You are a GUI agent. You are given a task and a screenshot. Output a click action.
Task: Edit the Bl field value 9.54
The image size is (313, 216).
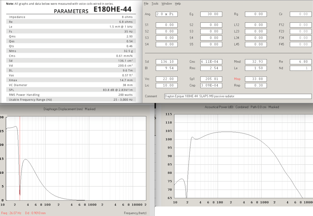coord(167,68)
